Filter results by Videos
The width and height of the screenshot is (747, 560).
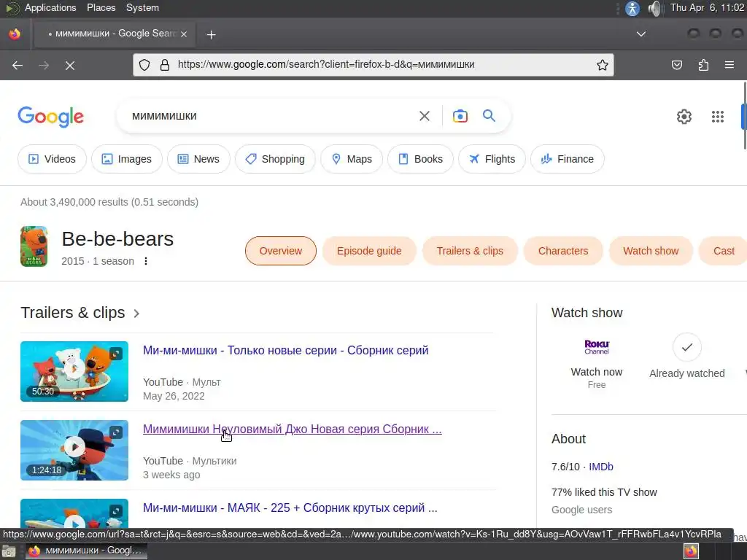coord(52,159)
